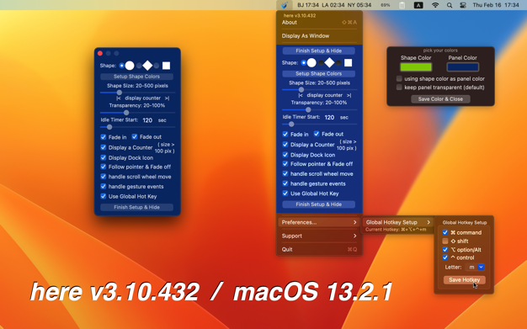Uncheck Display Dock Icon in left window

point(104,157)
